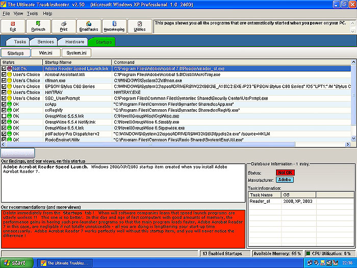
Task: Open EmailTasks from the toolbar
Action: pos(89,27)
